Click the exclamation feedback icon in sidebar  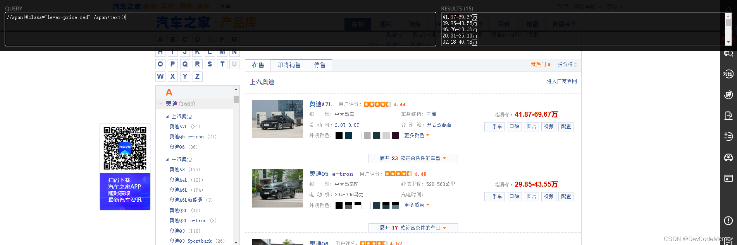(728, 221)
